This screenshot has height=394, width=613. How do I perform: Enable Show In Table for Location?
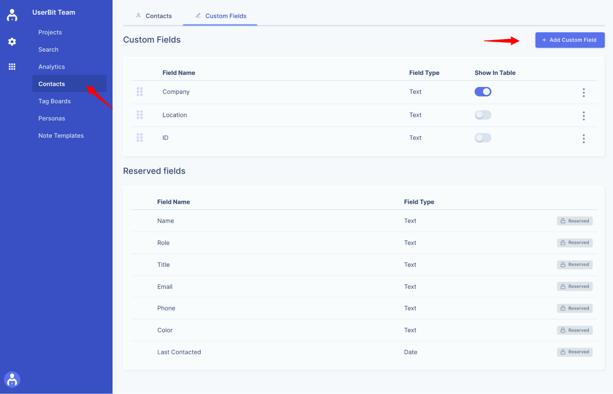point(483,115)
